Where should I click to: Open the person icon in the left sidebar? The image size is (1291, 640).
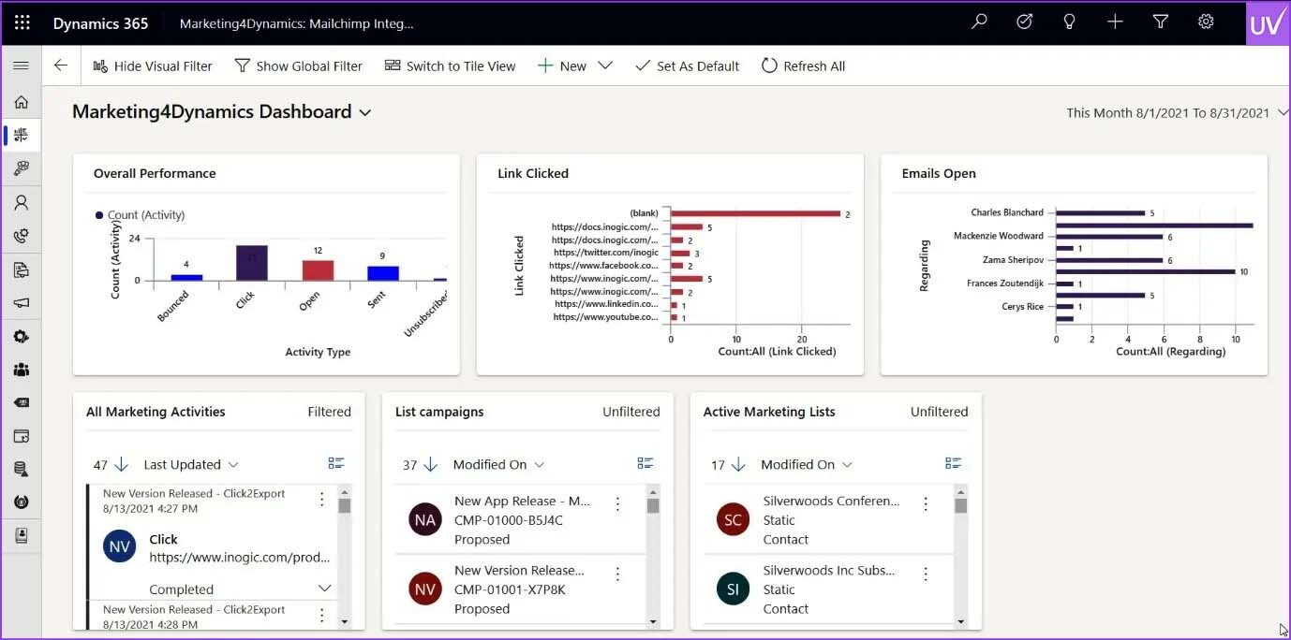pyautogui.click(x=21, y=202)
